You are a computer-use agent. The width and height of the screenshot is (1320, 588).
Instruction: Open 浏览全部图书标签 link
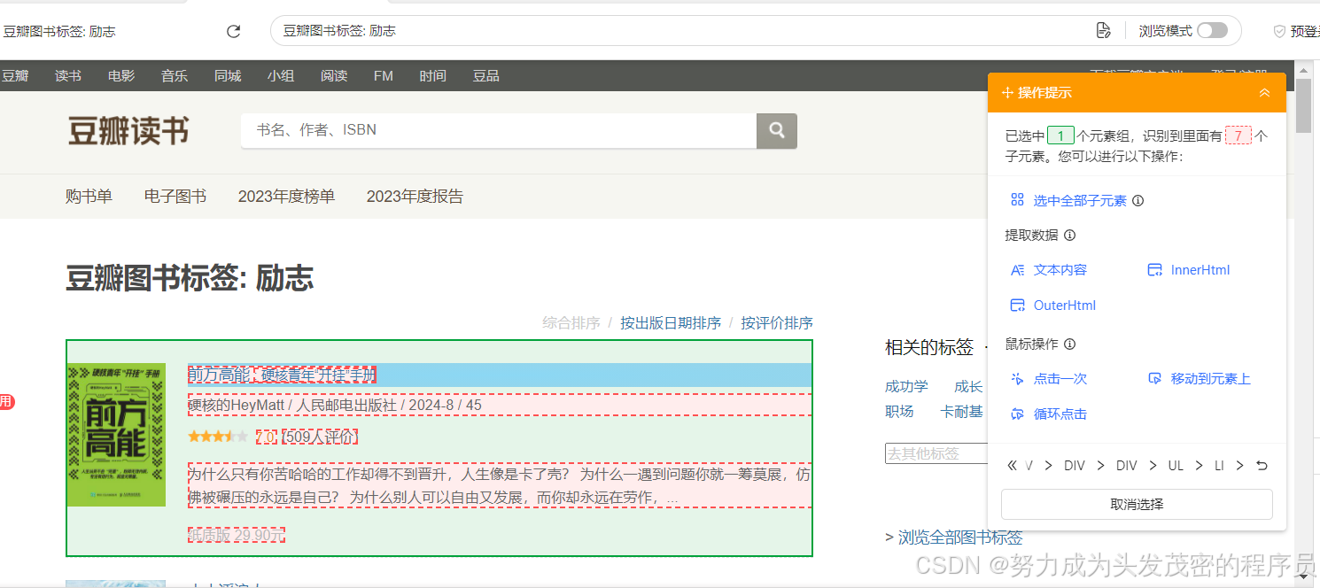click(960, 538)
